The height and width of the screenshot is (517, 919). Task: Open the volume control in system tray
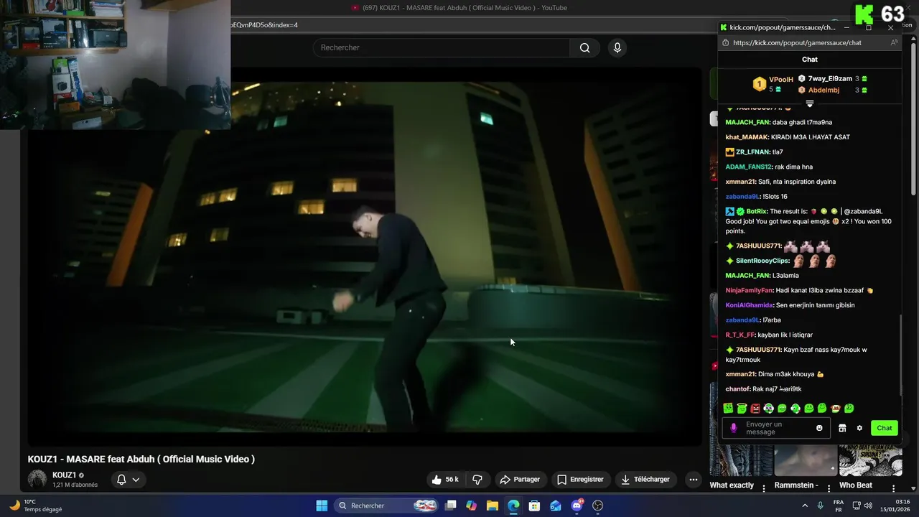(868, 506)
